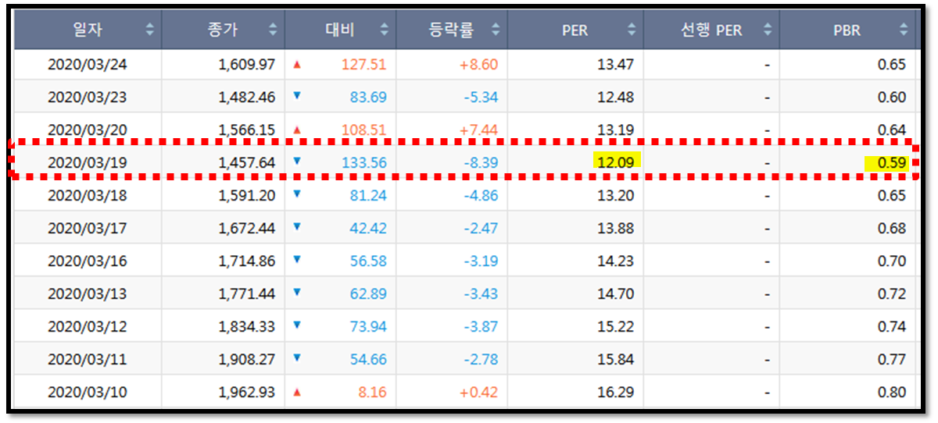The width and height of the screenshot is (938, 423).
Task: Click the down triangle next to 81.24
Action: pos(296,194)
